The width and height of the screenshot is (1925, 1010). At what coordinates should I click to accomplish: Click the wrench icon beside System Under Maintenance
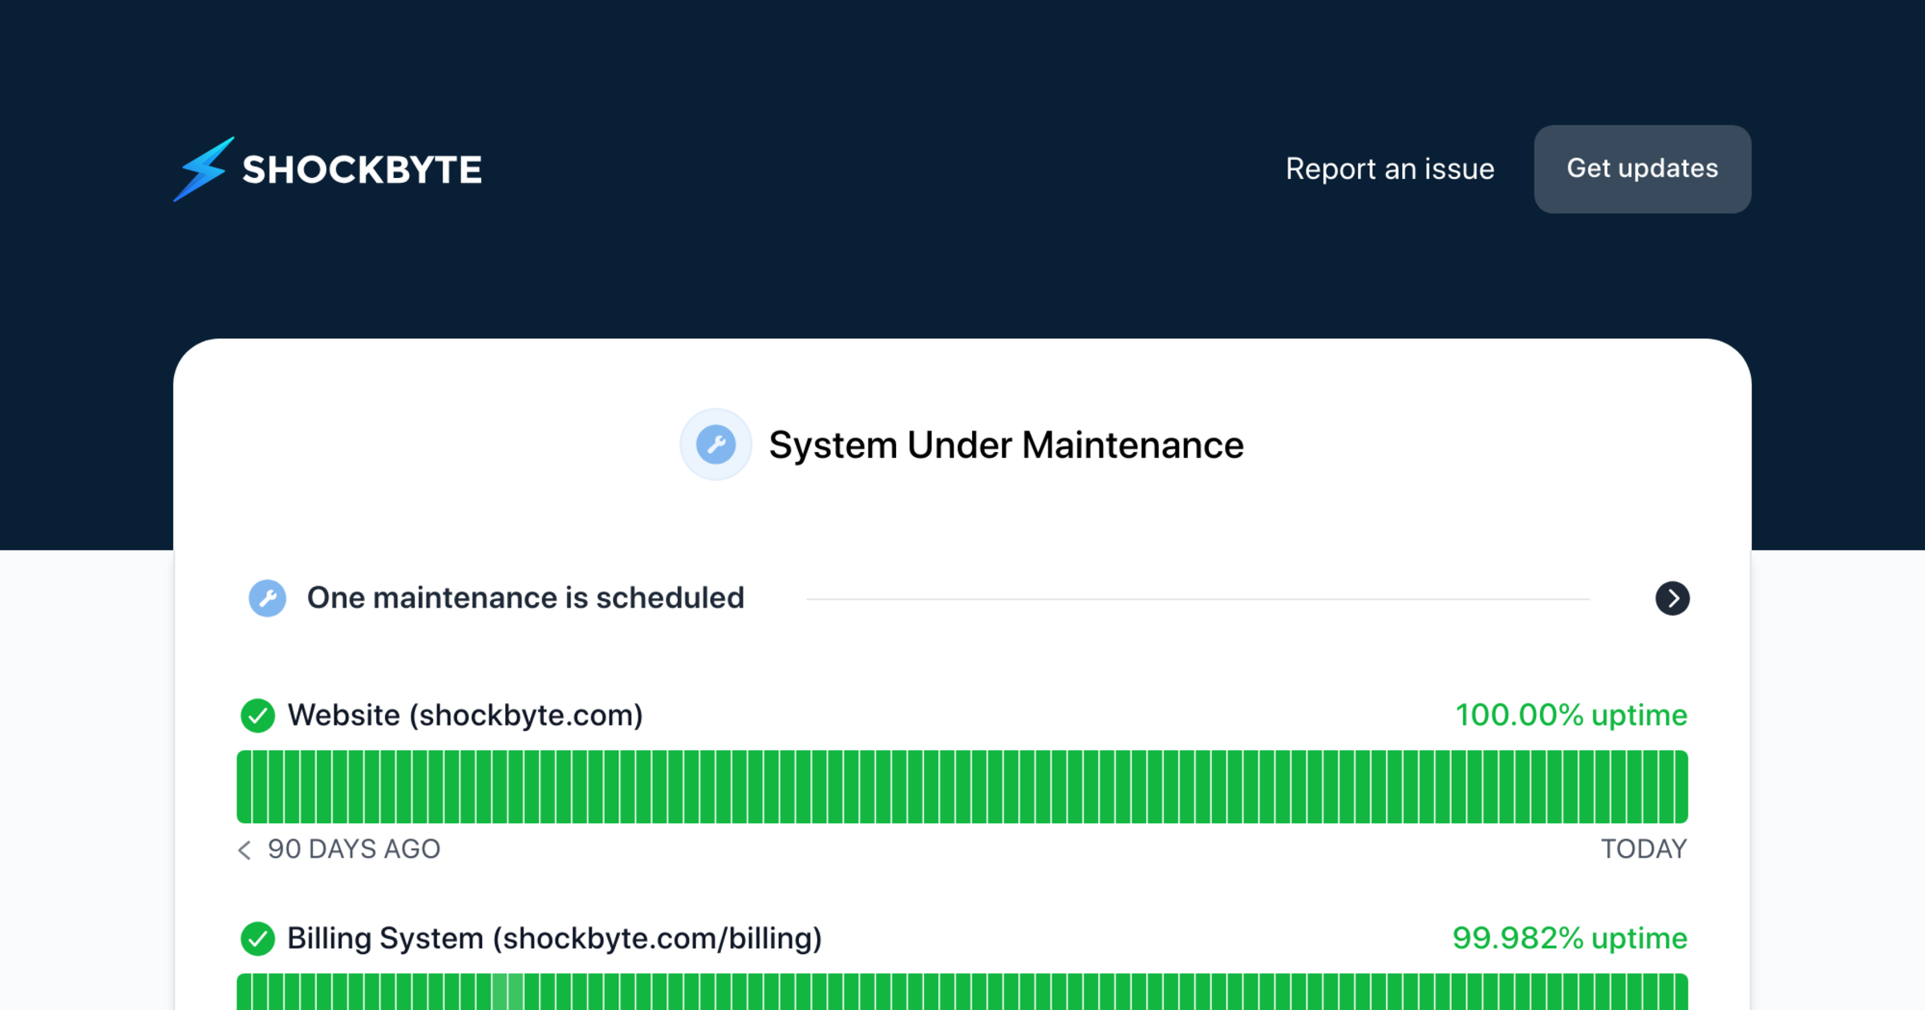[x=715, y=445]
